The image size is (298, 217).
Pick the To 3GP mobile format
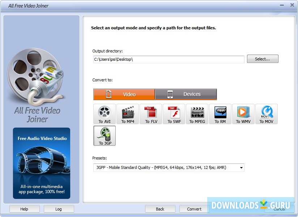(104, 136)
